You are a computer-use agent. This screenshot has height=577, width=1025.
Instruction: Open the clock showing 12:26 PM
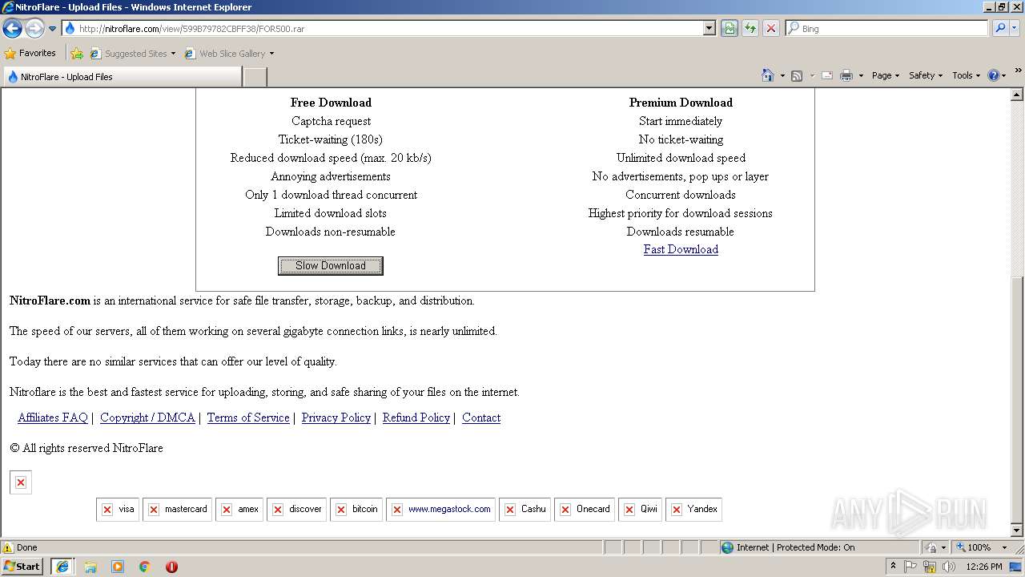(984, 567)
